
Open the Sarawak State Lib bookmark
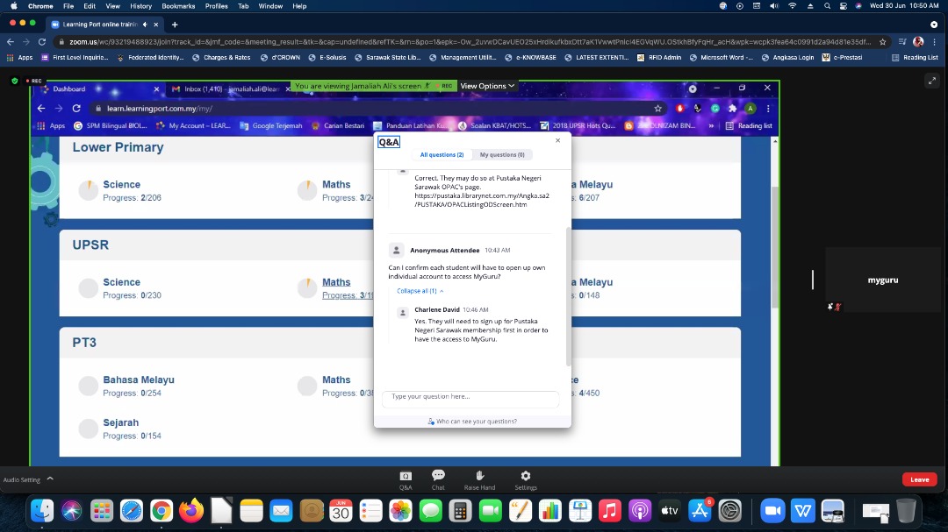click(388, 57)
